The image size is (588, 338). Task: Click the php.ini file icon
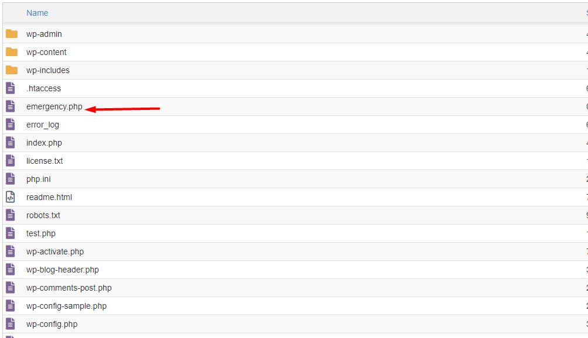click(x=11, y=179)
